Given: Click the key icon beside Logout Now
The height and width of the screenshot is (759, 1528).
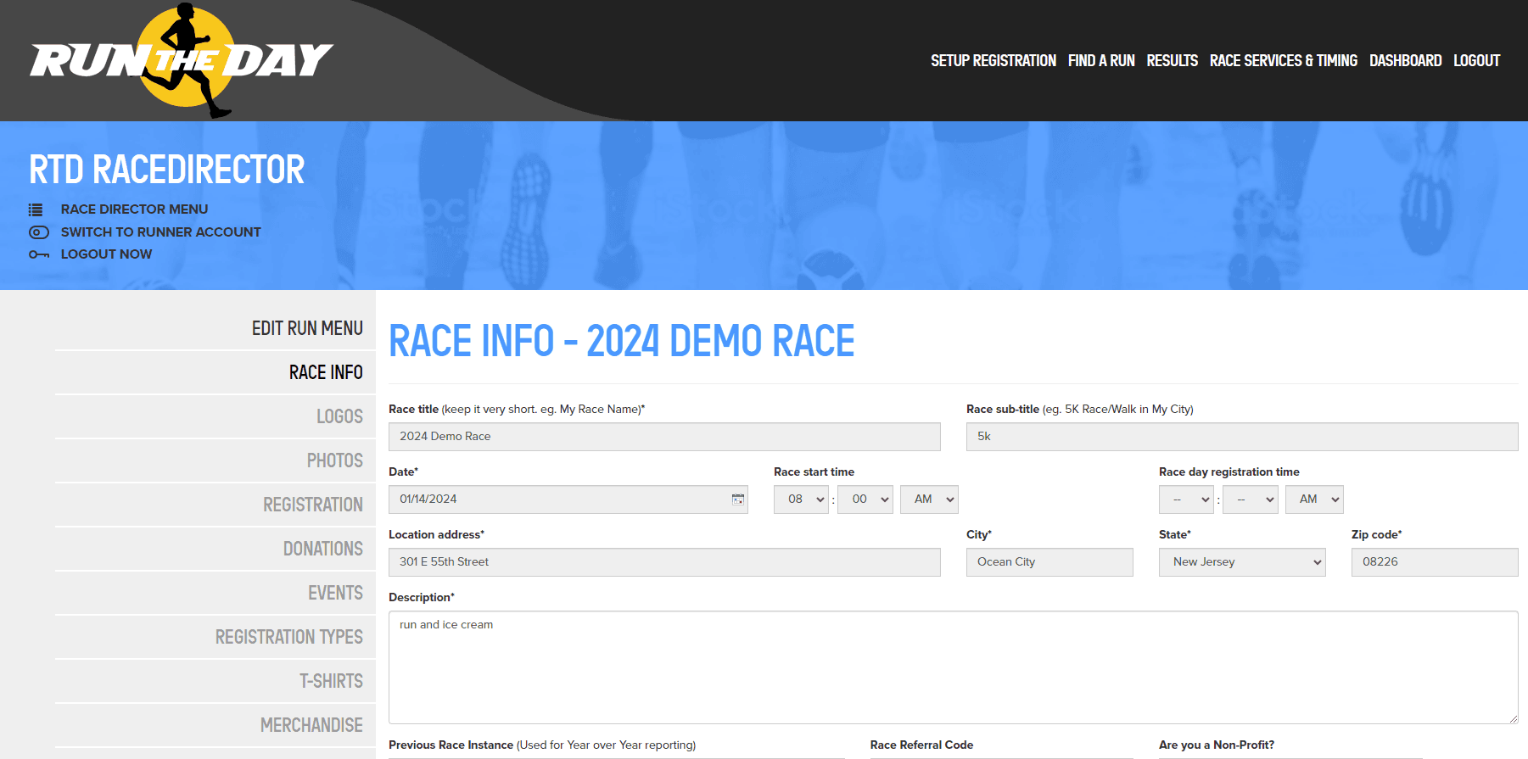Looking at the screenshot, I should 38,254.
